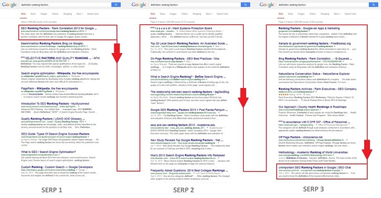
Task: Open 'New Study Reveals Top Google Ranking Factors' result
Action: 187,140
